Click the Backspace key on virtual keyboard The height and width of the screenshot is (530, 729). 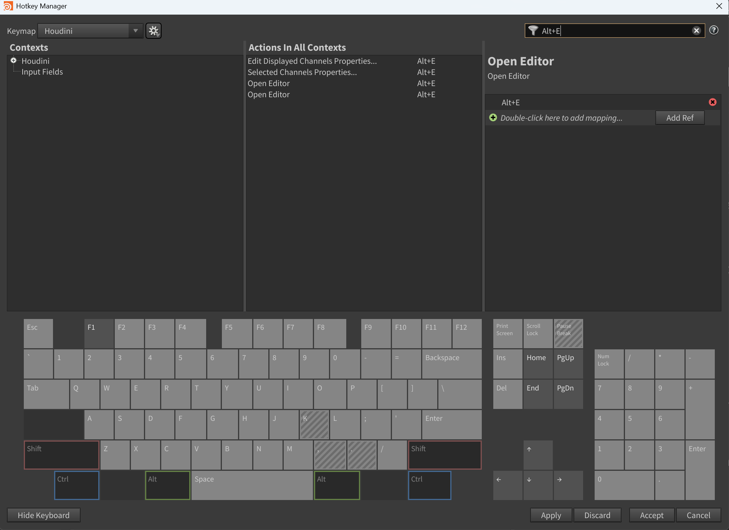tap(452, 364)
